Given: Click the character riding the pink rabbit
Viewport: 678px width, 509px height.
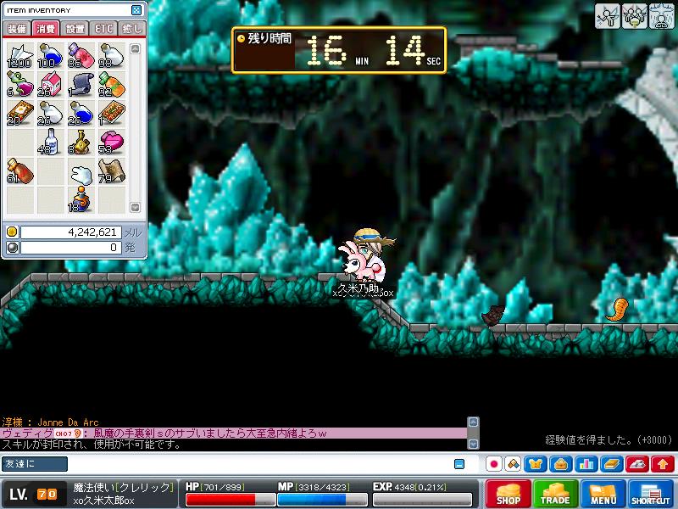Looking at the screenshot, I should coord(365,255).
